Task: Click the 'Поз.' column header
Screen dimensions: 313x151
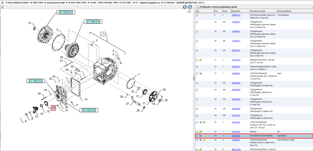Action: (x=218, y=11)
